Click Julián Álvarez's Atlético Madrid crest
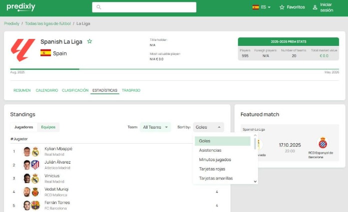The image size is (348, 212). [x=35, y=165]
